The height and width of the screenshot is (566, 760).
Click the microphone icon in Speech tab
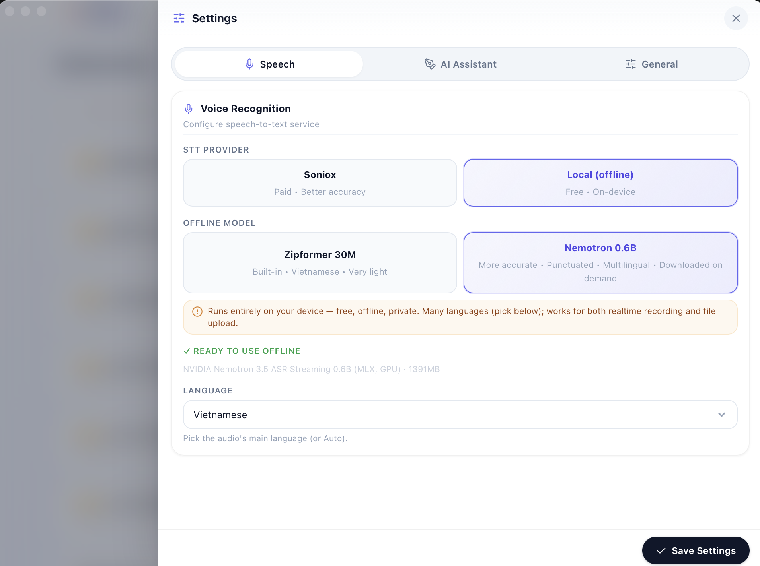(249, 64)
